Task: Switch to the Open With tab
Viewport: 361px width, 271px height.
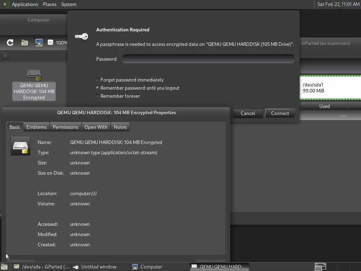Action: coord(96,127)
